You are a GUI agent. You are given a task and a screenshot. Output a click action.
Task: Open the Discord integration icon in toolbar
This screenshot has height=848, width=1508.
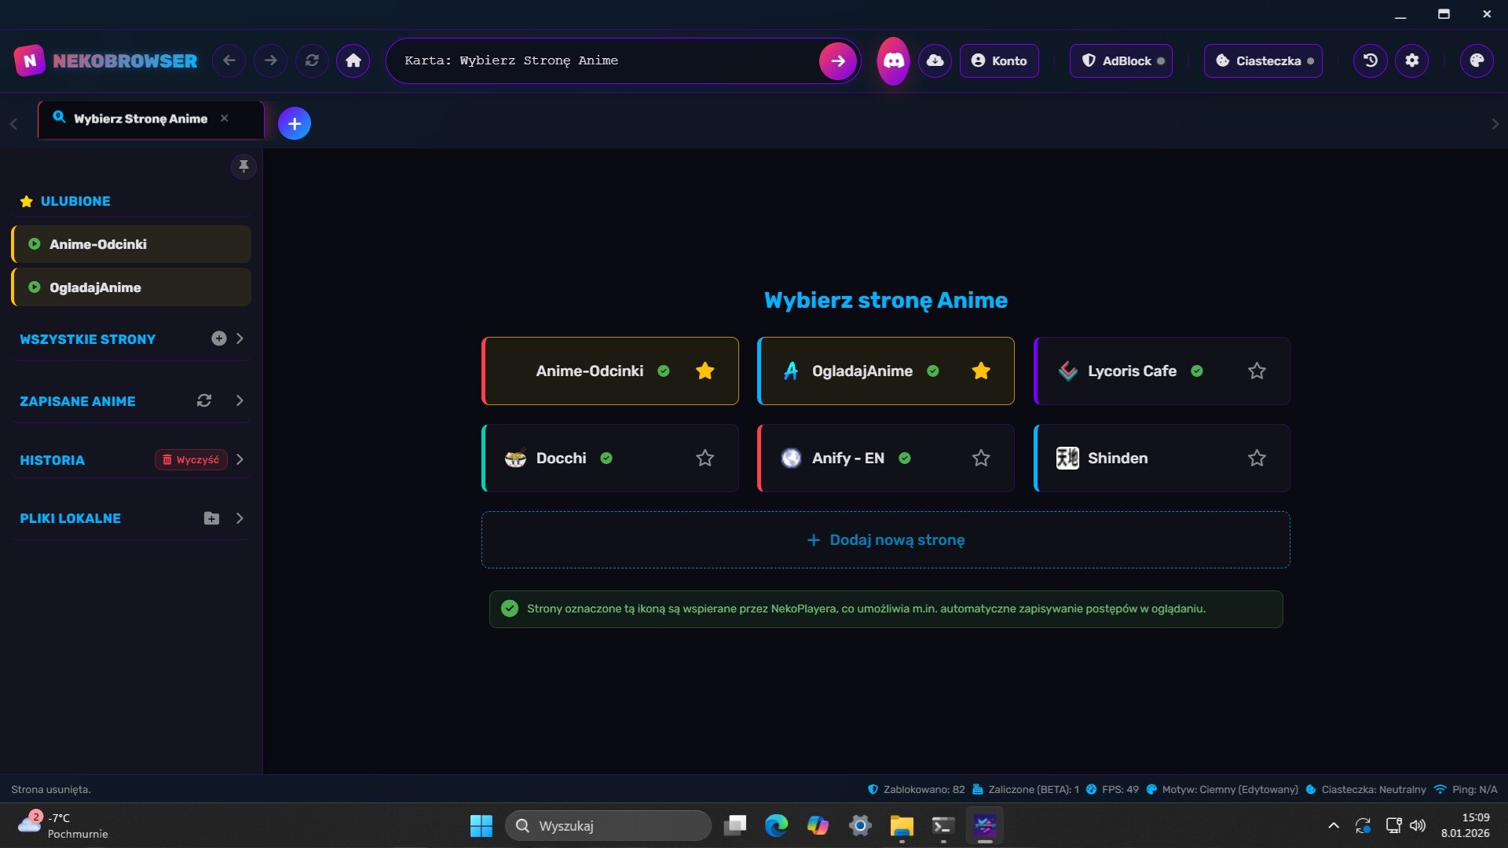pos(893,60)
